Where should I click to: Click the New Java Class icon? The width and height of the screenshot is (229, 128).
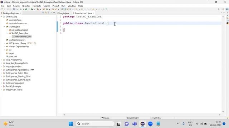(47, 9)
